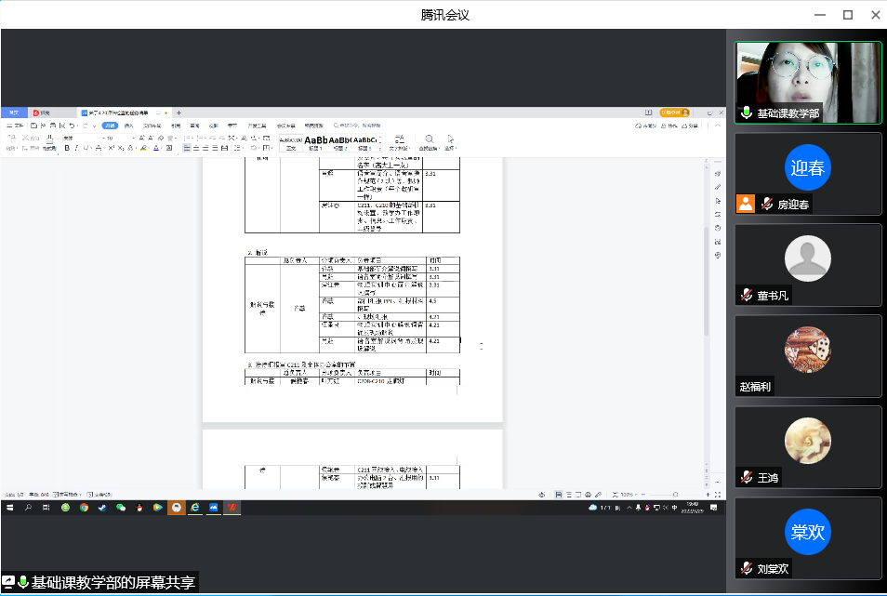Toggle the microphone icon on 刘棠欢's tile

click(x=745, y=567)
